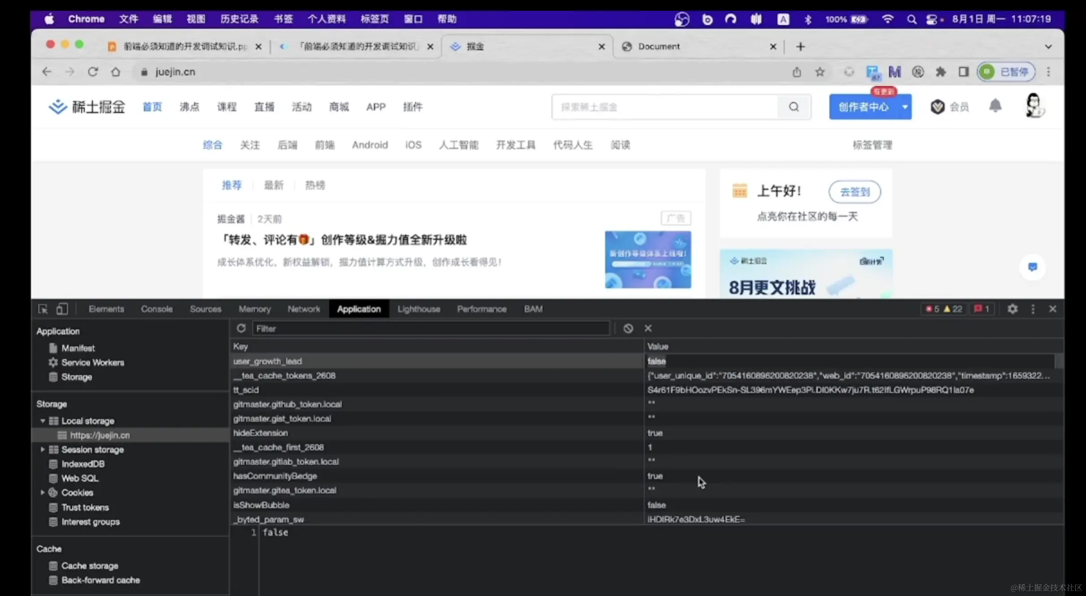This screenshot has width=1086, height=596.
Task: Click the local storage Filter input field
Action: click(431, 328)
